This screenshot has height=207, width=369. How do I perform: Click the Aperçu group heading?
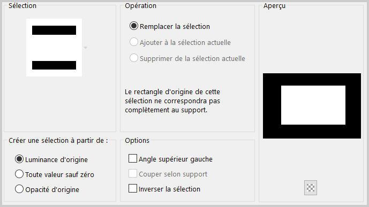pos(274,6)
